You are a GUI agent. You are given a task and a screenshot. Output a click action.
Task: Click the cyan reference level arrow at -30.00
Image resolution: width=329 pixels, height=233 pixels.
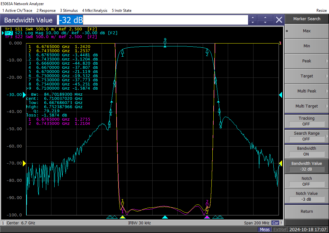pyautogui.click(x=24, y=95)
